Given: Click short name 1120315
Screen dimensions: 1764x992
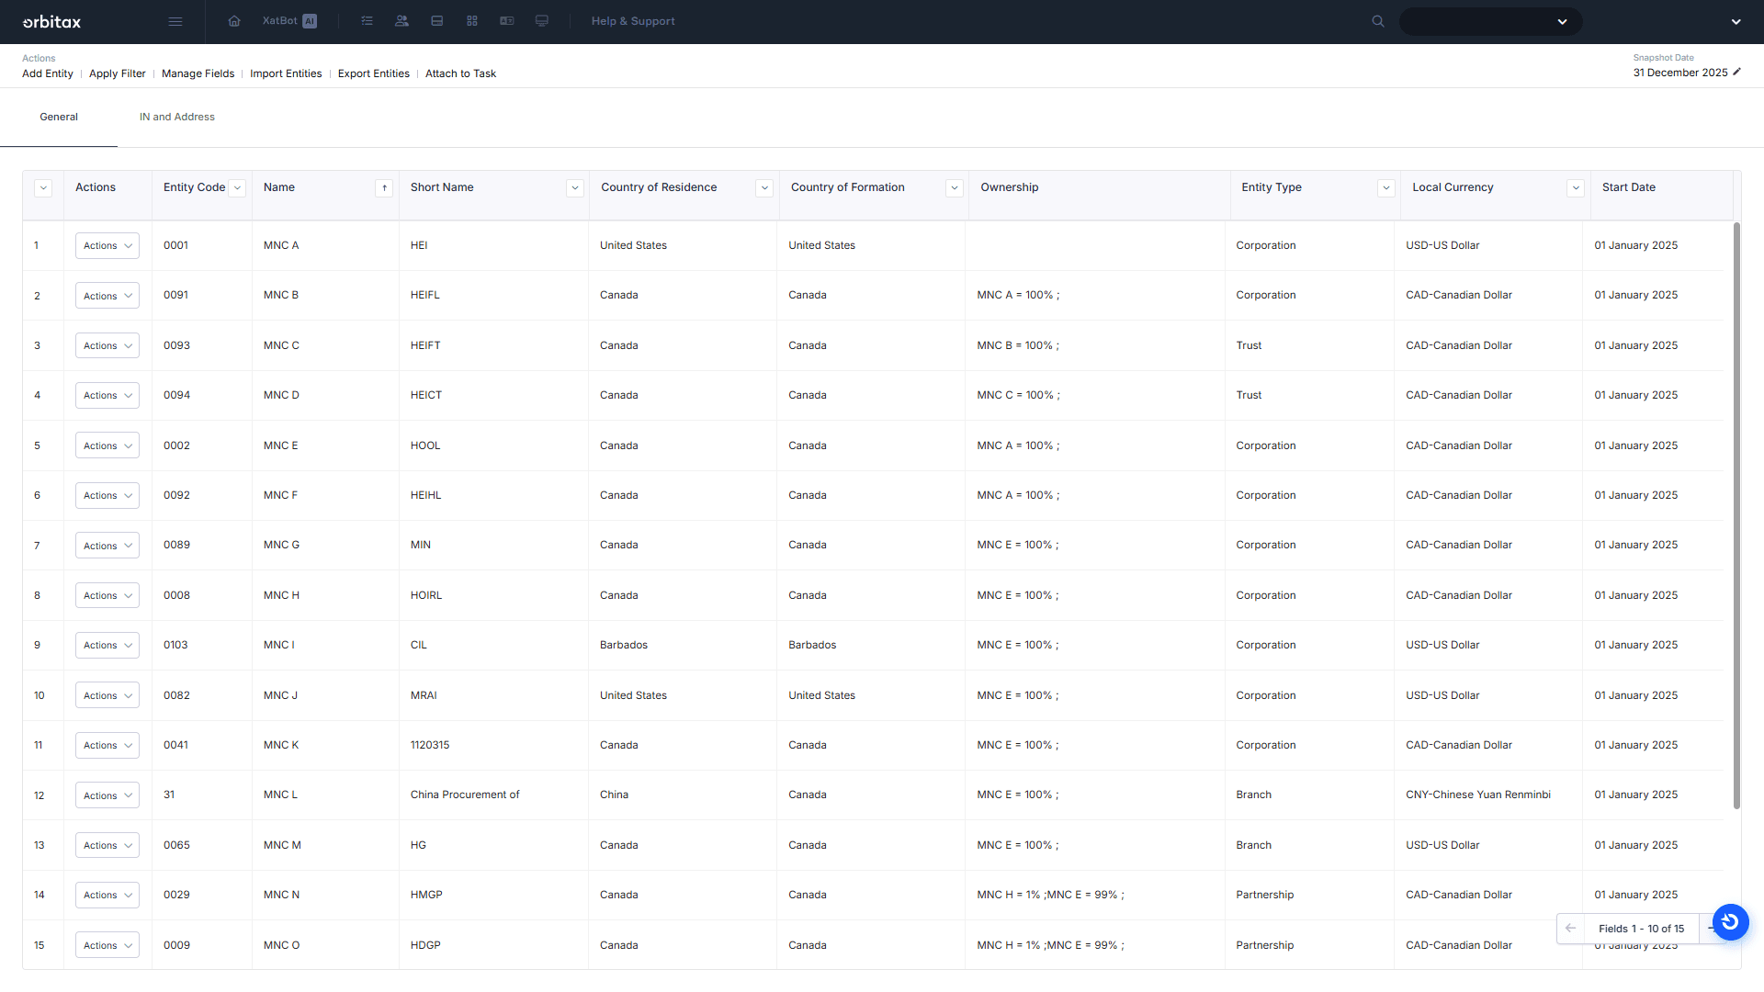Looking at the screenshot, I should (430, 745).
